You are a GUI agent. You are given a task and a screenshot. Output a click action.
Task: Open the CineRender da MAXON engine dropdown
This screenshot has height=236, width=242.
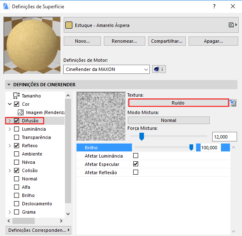click(106, 69)
